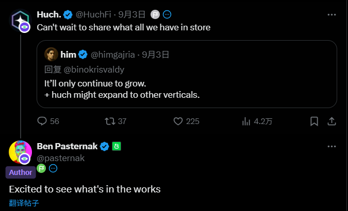This screenshot has width=348, height=211.
Task: Open more options for Ben Pasternak's reply
Action: coord(332,146)
